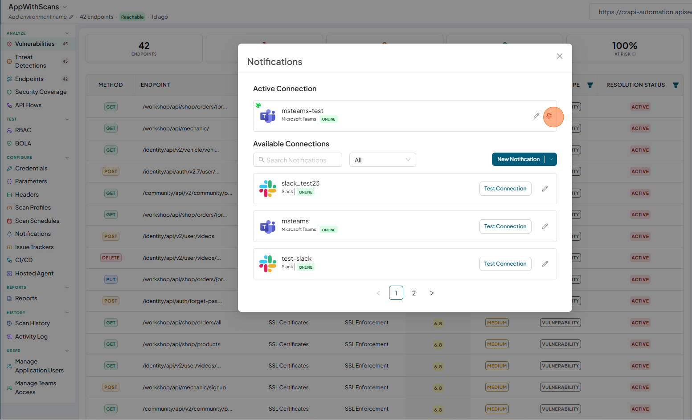Filter the Resolution Status column
Screen dimensions: 692x420
click(x=676, y=85)
